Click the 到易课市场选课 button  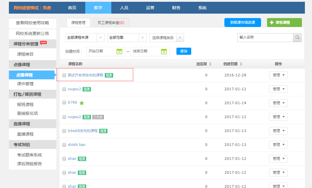242,23
